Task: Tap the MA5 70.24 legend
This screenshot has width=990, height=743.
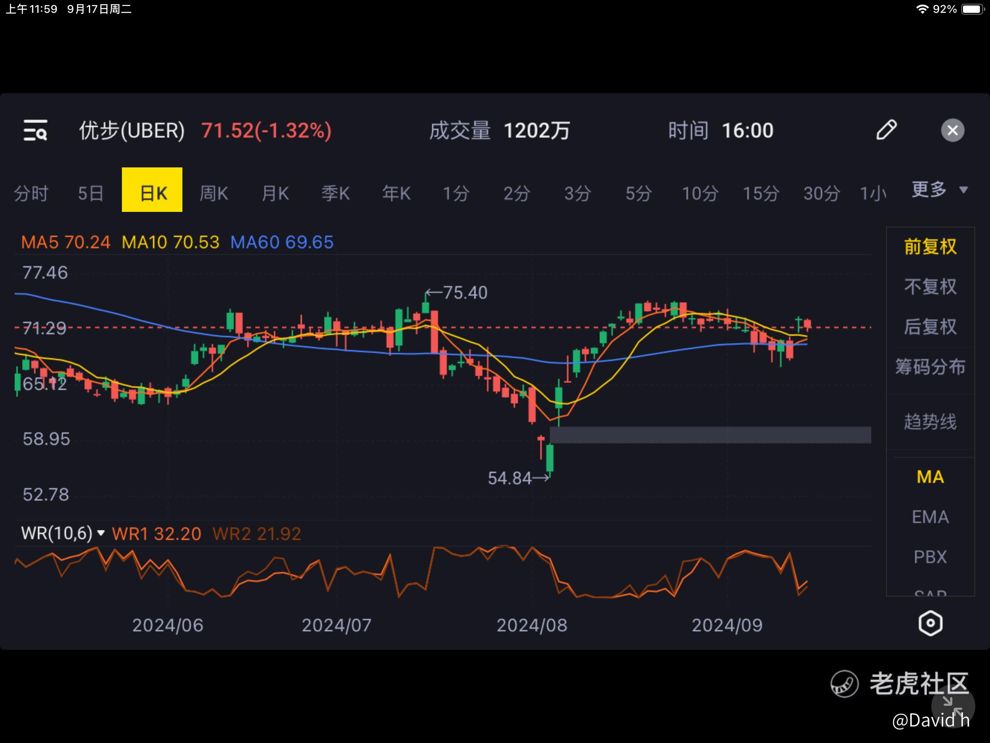Action: pos(66,242)
